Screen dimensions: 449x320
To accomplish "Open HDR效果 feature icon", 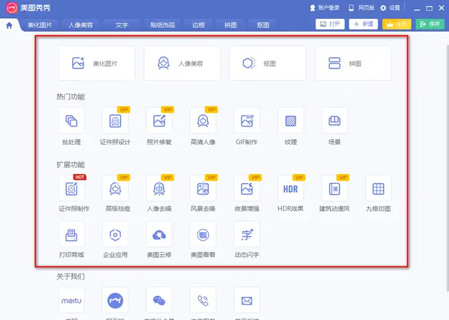I will [291, 188].
